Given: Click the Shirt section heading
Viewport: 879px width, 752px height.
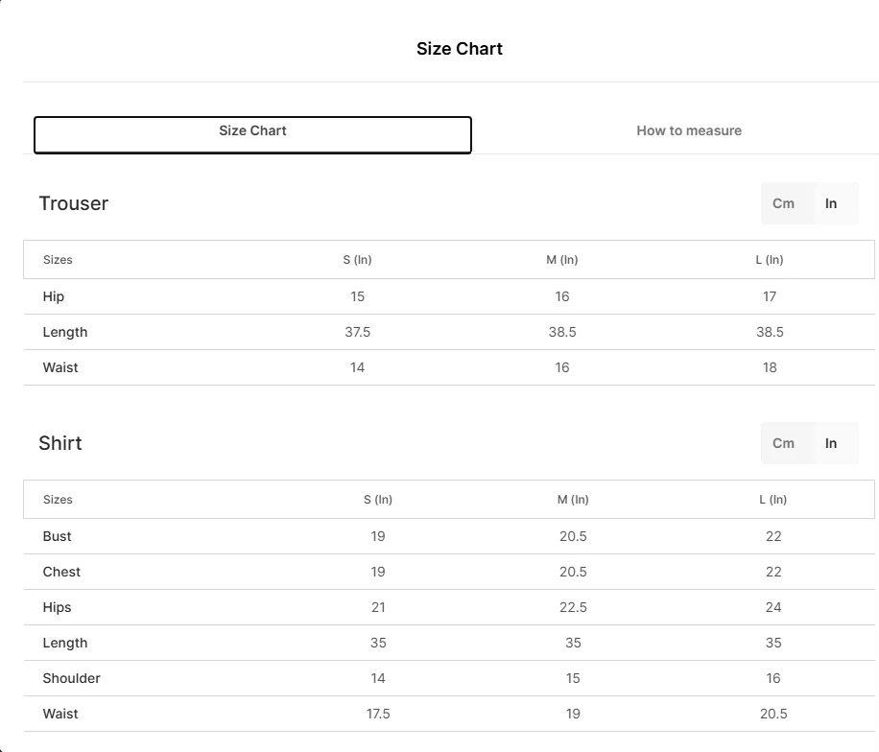Looking at the screenshot, I should tap(60, 443).
